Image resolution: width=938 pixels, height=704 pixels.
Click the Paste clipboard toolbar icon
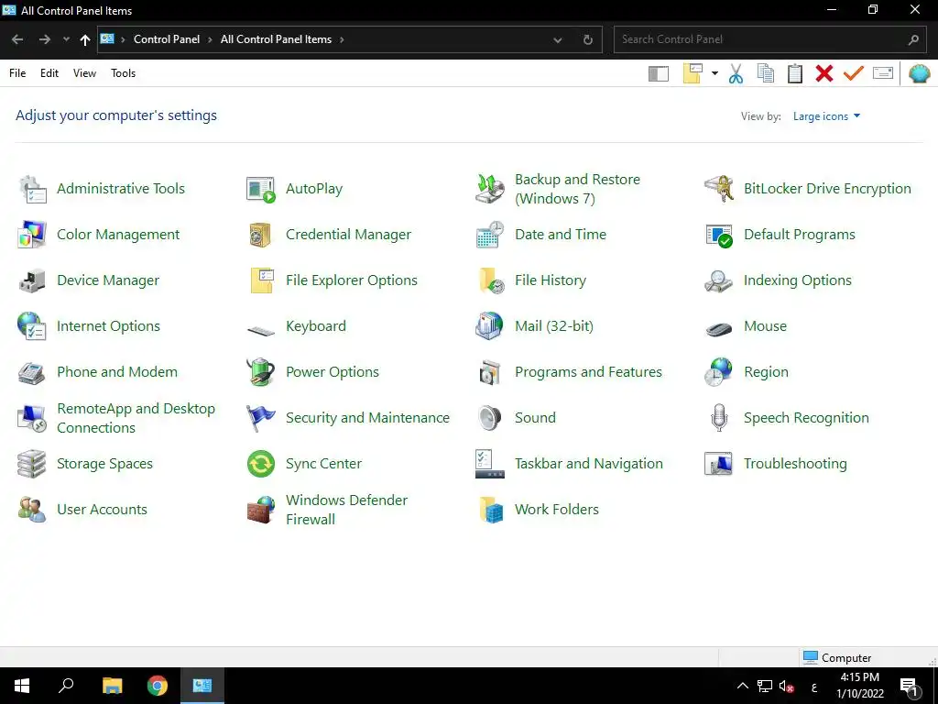[795, 73]
